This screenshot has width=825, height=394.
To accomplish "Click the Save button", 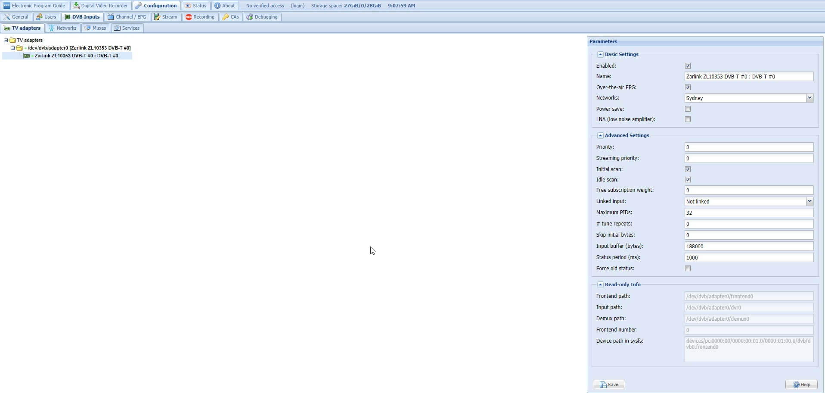I will 608,385.
